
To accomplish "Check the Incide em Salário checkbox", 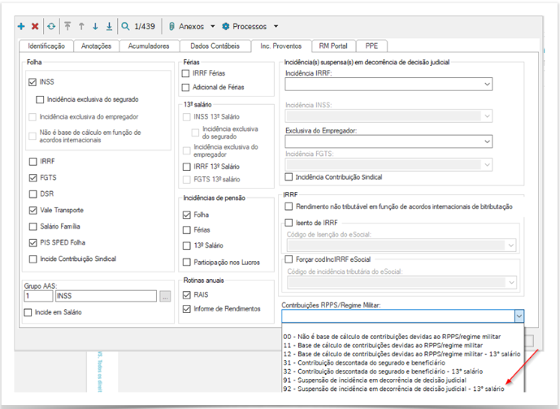I will [x=28, y=312].
